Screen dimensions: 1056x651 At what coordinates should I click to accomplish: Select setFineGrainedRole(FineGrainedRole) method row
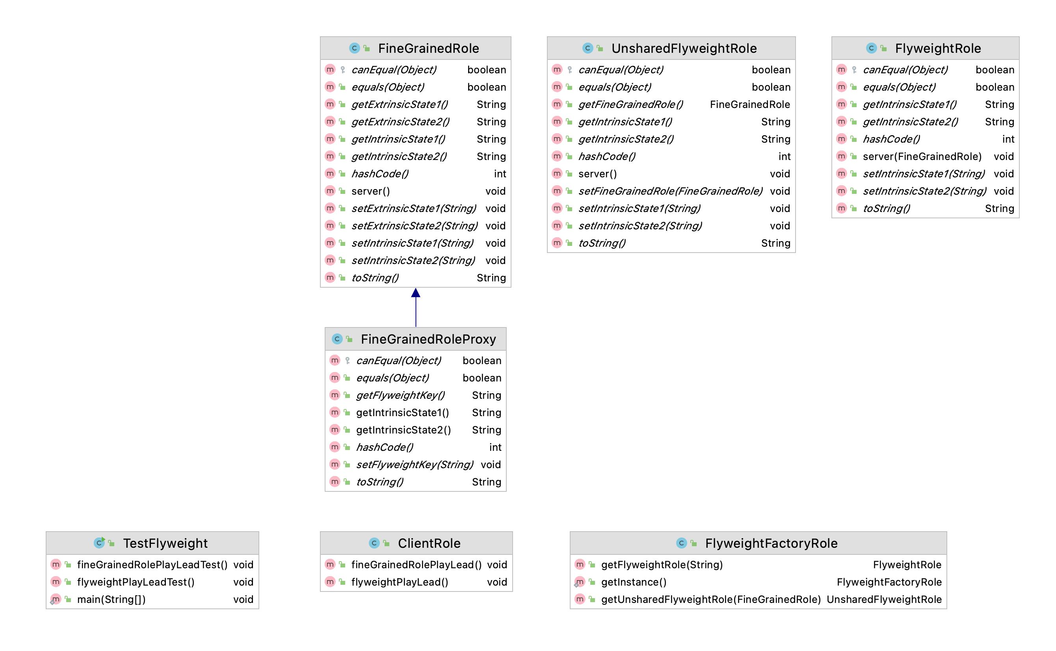coord(670,191)
